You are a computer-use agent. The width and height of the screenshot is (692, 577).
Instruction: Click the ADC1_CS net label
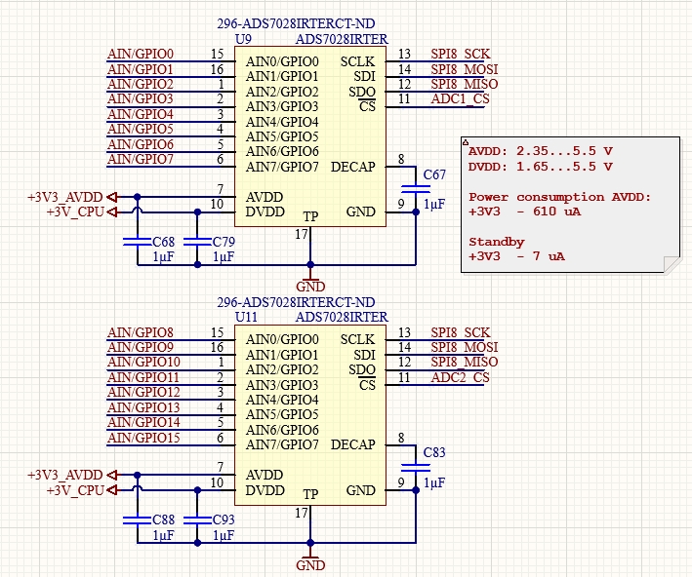click(x=461, y=98)
